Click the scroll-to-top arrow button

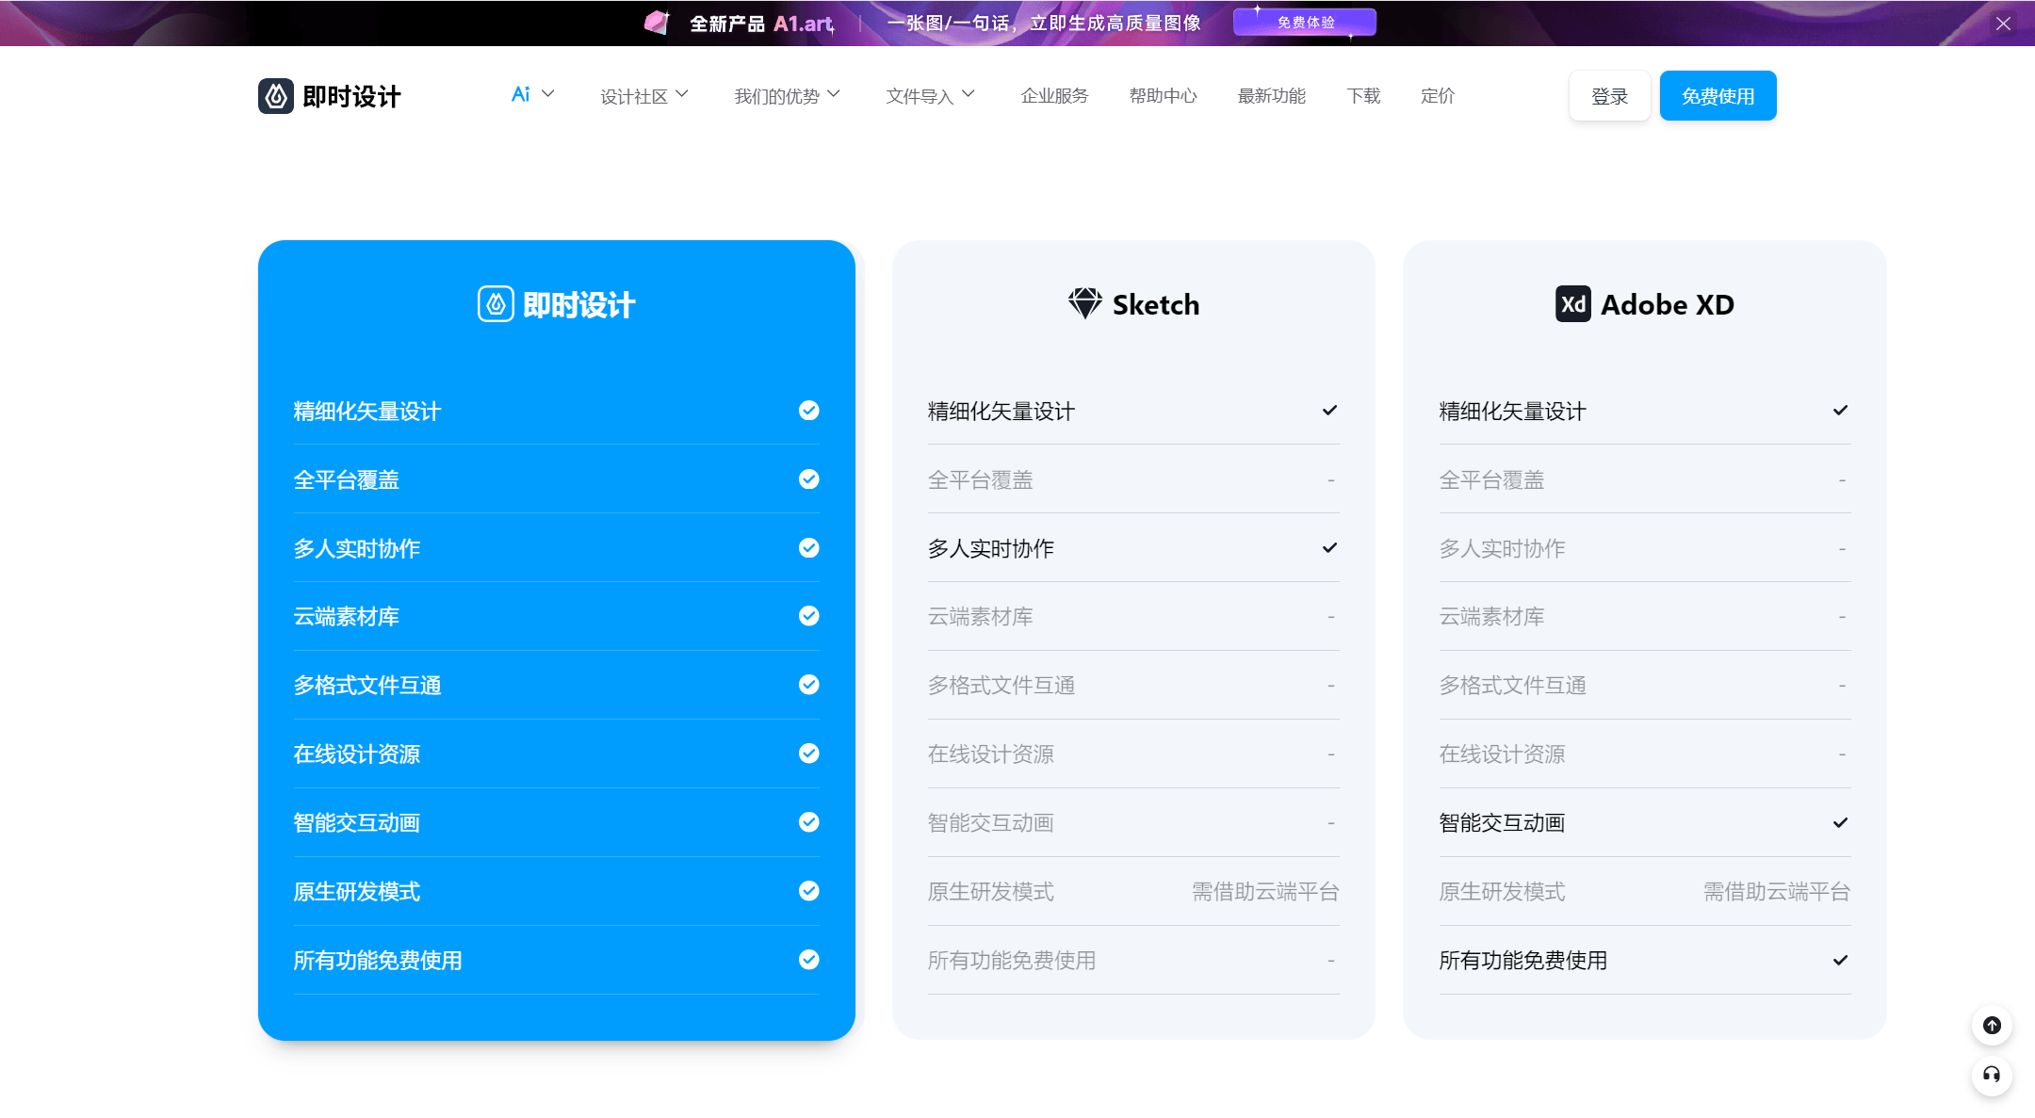pyautogui.click(x=1992, y=1026)
